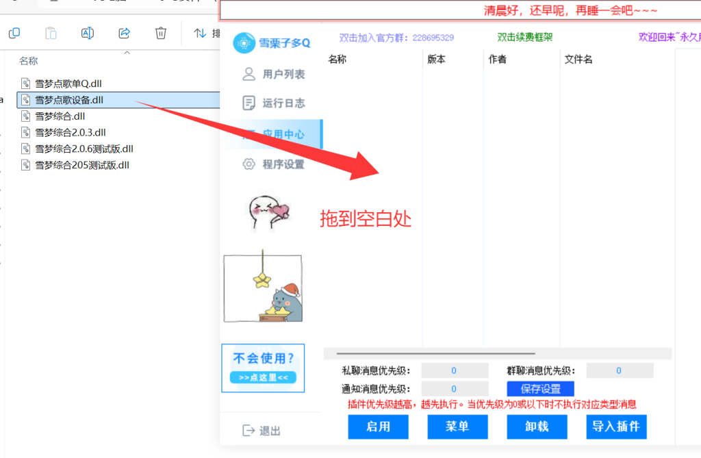Click the 启用 button
This screenshot has height=458, width=701.
pyautogui.click(x=378, y=427)
